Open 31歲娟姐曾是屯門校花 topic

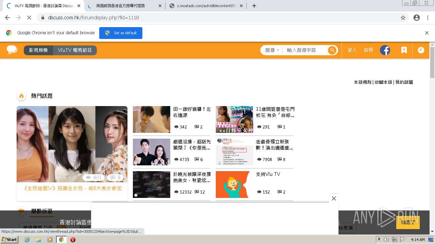pyautogui.click(x=275, y=112)
